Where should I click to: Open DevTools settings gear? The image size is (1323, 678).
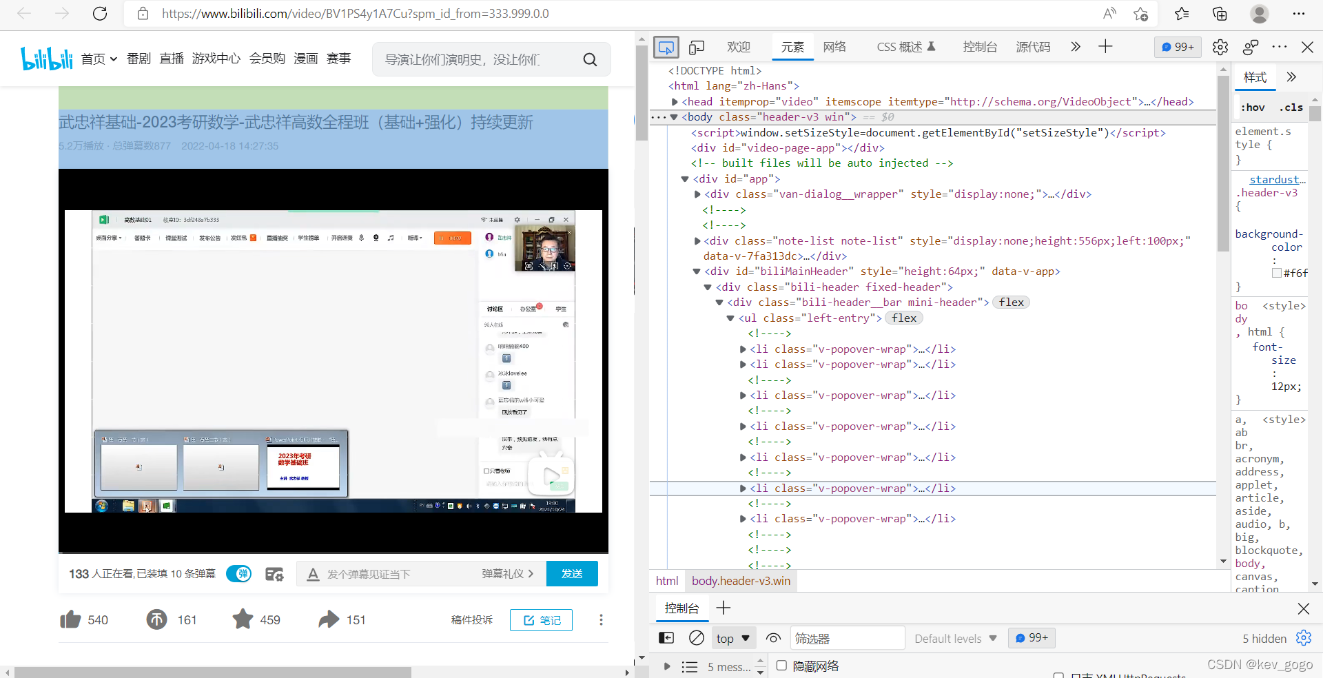[1220, 47]
